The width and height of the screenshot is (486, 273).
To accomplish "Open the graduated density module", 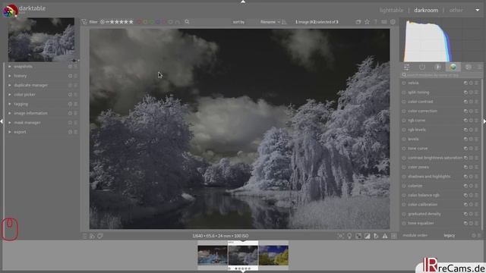I will click(424, 214).
